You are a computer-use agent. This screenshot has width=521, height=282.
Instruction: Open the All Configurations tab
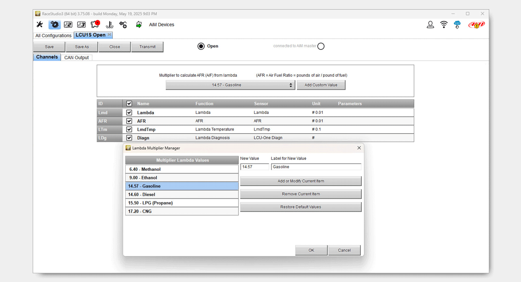click(53, 35)
